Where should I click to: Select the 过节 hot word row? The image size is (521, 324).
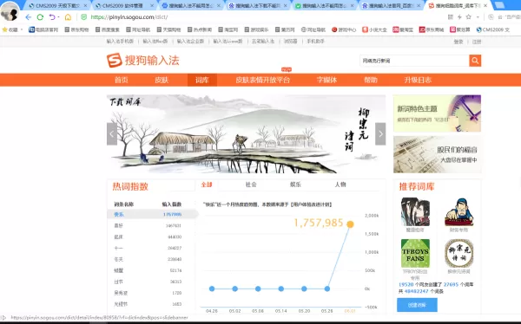point(148,282)
